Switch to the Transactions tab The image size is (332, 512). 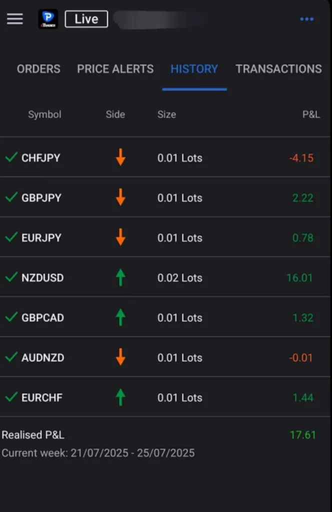point(278,69)
